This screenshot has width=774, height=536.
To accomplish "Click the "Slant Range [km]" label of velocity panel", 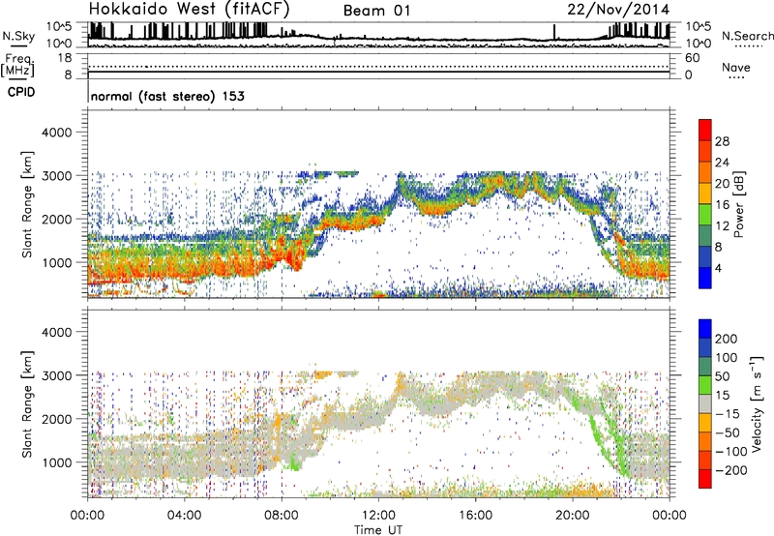I will pos(27,404).
